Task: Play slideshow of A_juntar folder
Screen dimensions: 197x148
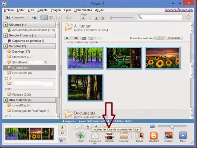Action: [67, 38]
